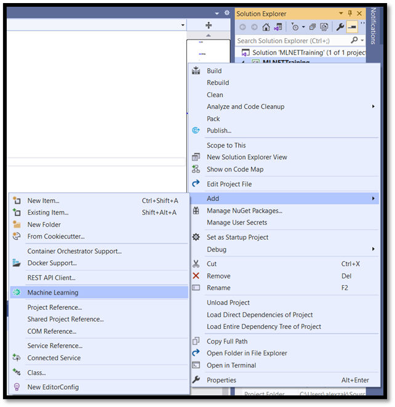Screen dimensions: 395x407
Task: Click the Machine Learning gear icon
Action: (x=17, y=292)
